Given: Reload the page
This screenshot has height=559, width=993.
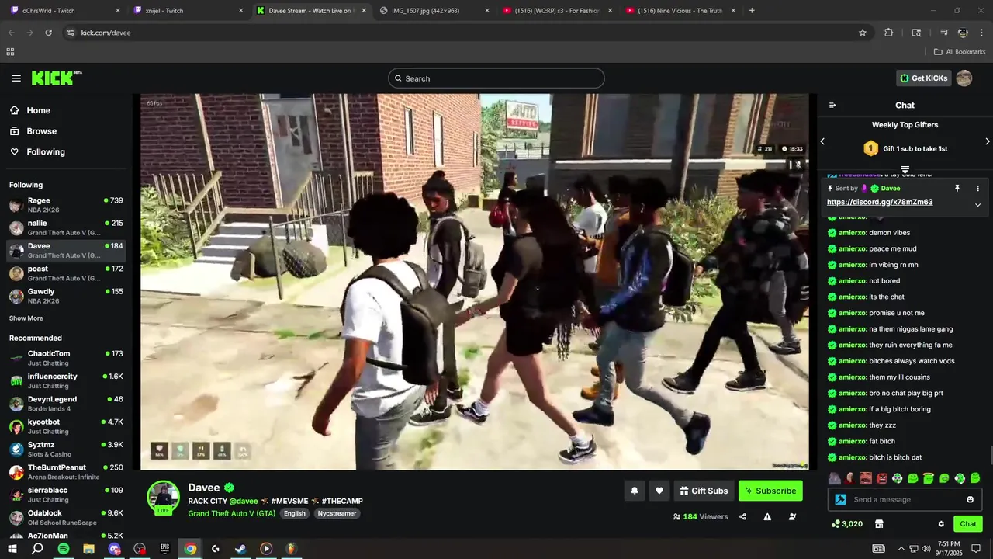Looking at the screenshot, I should pos(48,33).
